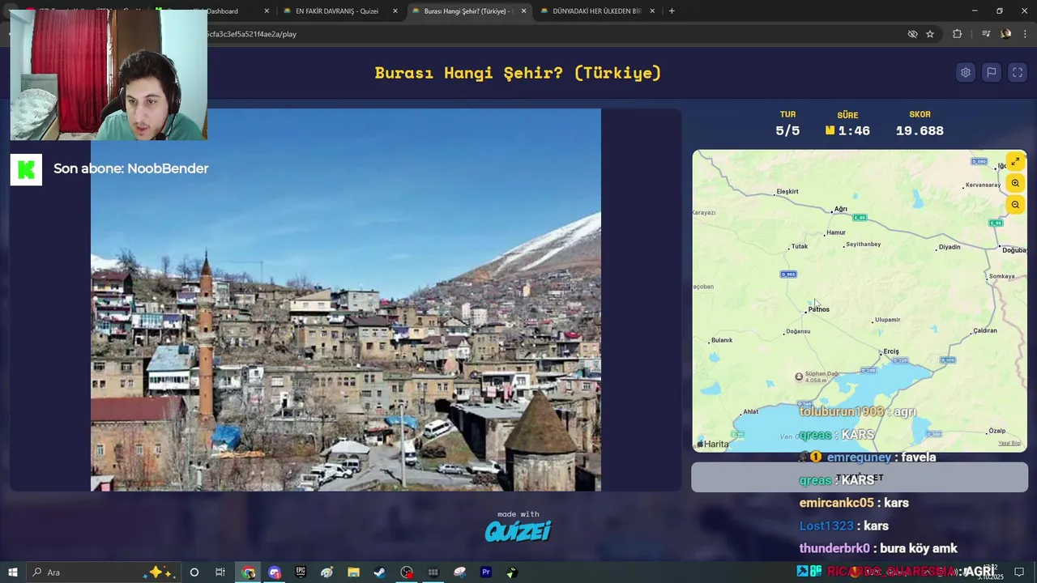The height and width of the screenshot is (583, 1037).
Task: Click Doğansu on the map
Action: [x=797, y=331]
